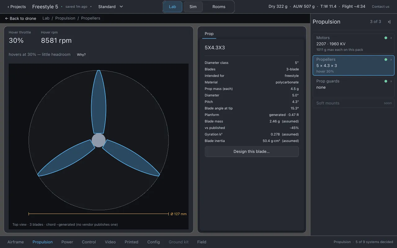Open the Prop guards card
397x248 pixels.
point(353,87)
